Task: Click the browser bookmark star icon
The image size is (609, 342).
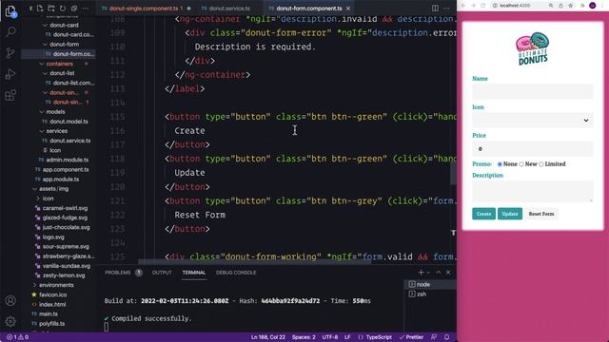Action: point(571,6)
